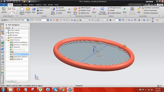
Task: Click the Move Component command
Action: tap(149, 10)
